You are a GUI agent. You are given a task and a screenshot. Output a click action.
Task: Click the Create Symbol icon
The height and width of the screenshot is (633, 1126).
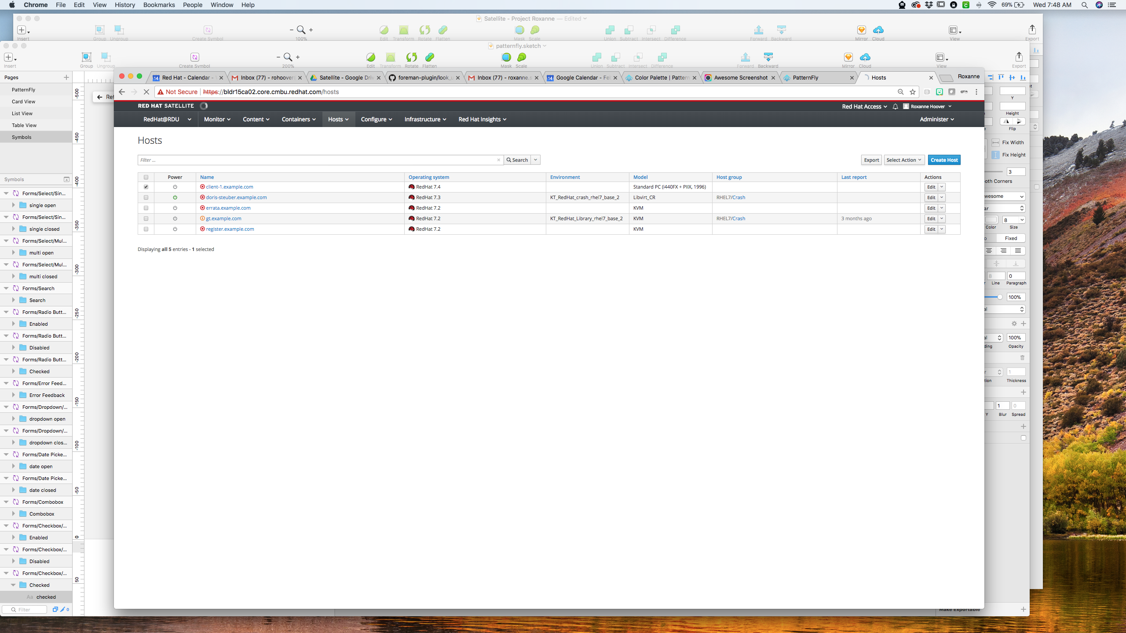(x=195, y=57)
